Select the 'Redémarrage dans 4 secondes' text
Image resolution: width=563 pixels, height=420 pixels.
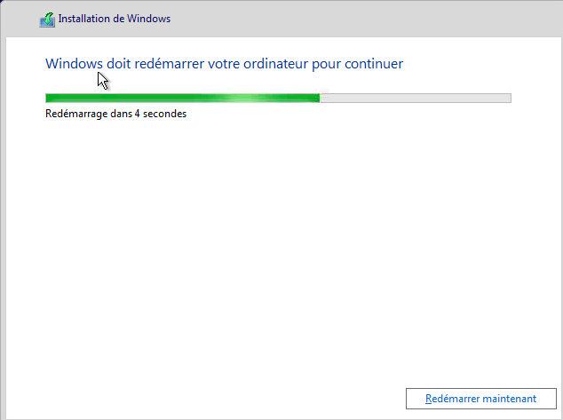115,114
